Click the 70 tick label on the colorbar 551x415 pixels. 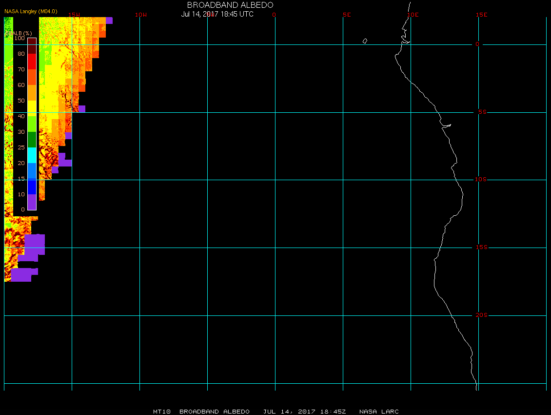click(21, 69)
